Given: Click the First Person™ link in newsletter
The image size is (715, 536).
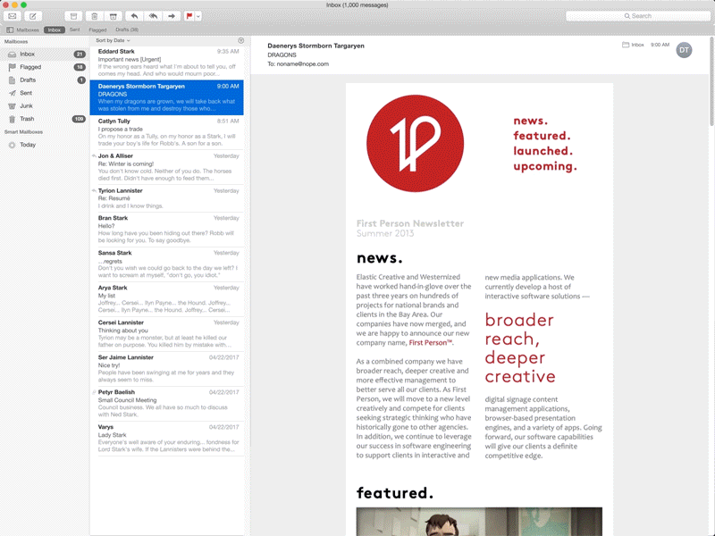Looking at the screenshot, I should click(x=431, y=343).
